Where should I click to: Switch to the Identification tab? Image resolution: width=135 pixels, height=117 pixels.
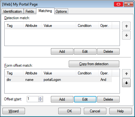(x=13, y=11)
